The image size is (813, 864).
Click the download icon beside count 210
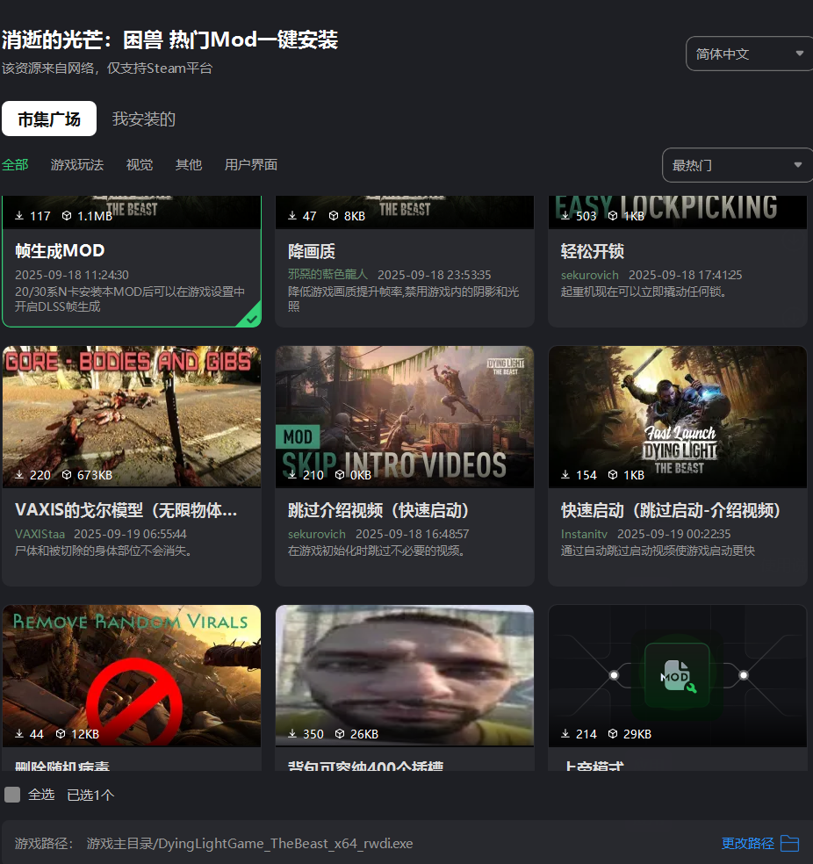[292, 474]
